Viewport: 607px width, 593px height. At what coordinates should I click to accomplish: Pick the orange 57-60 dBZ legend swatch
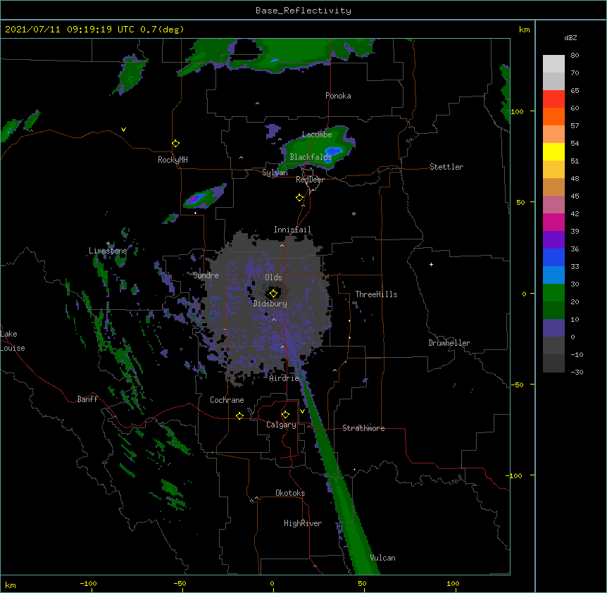553,116
